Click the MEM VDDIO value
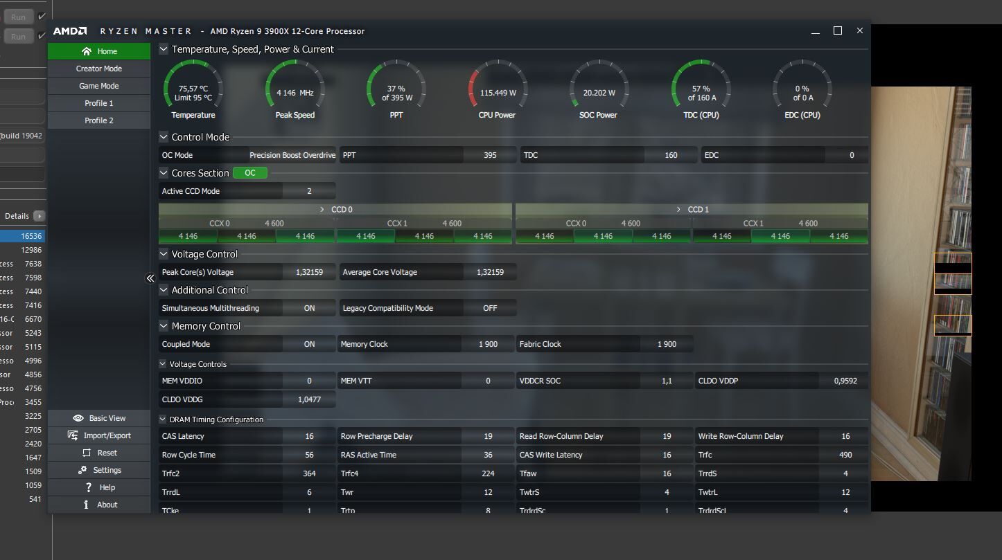The height and width of the screenshot is (560, 1002). click(x=309, y=381)
